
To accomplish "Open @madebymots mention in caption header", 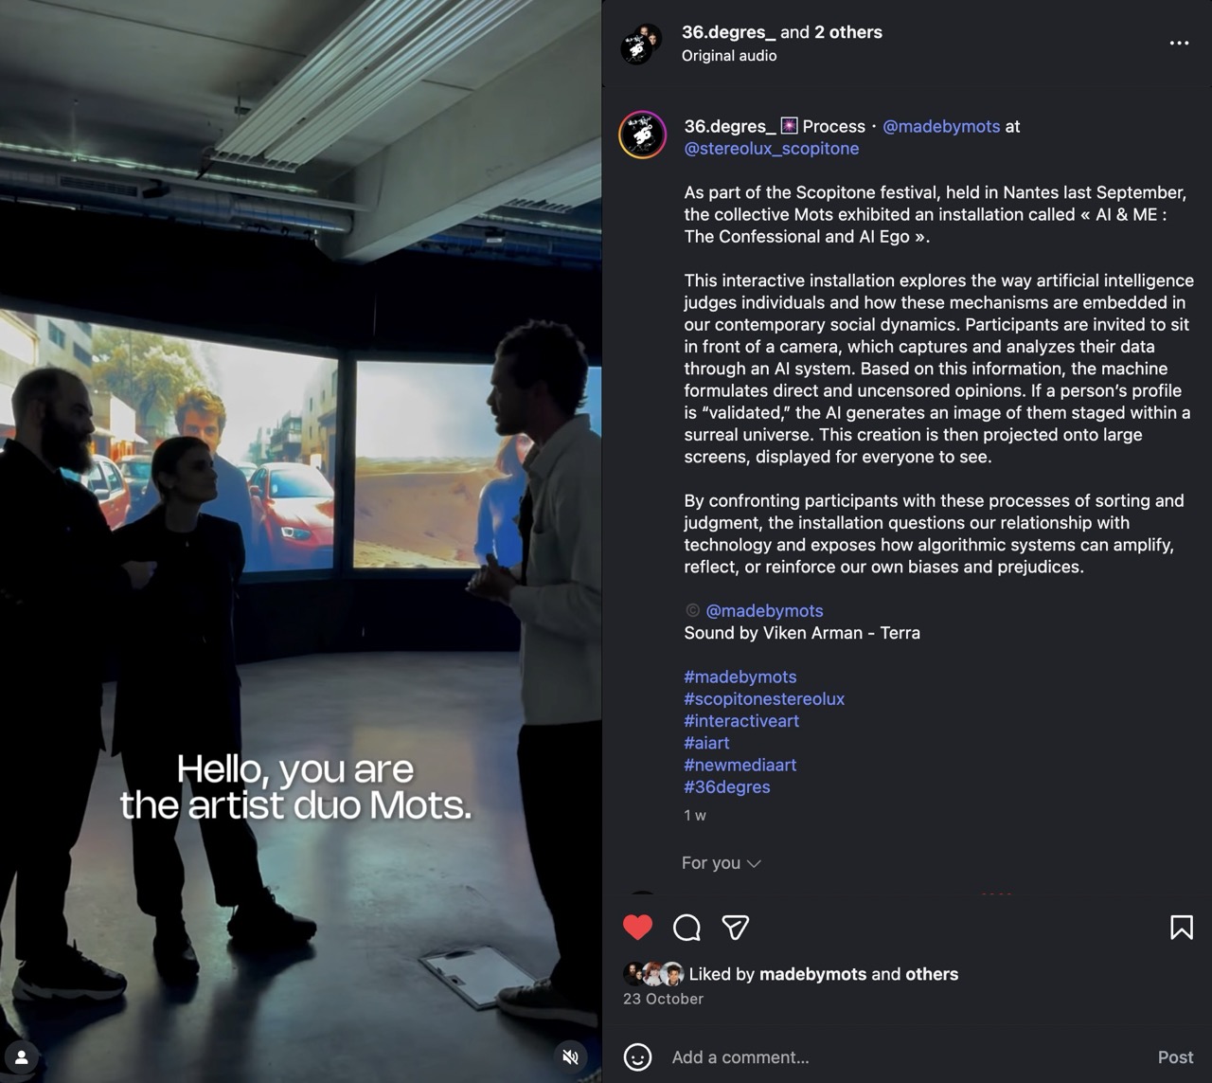I will (941, 126).
